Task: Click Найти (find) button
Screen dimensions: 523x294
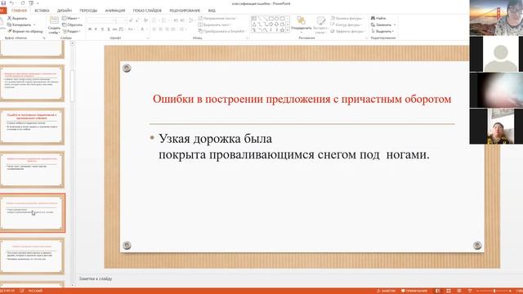Action: 378,18
